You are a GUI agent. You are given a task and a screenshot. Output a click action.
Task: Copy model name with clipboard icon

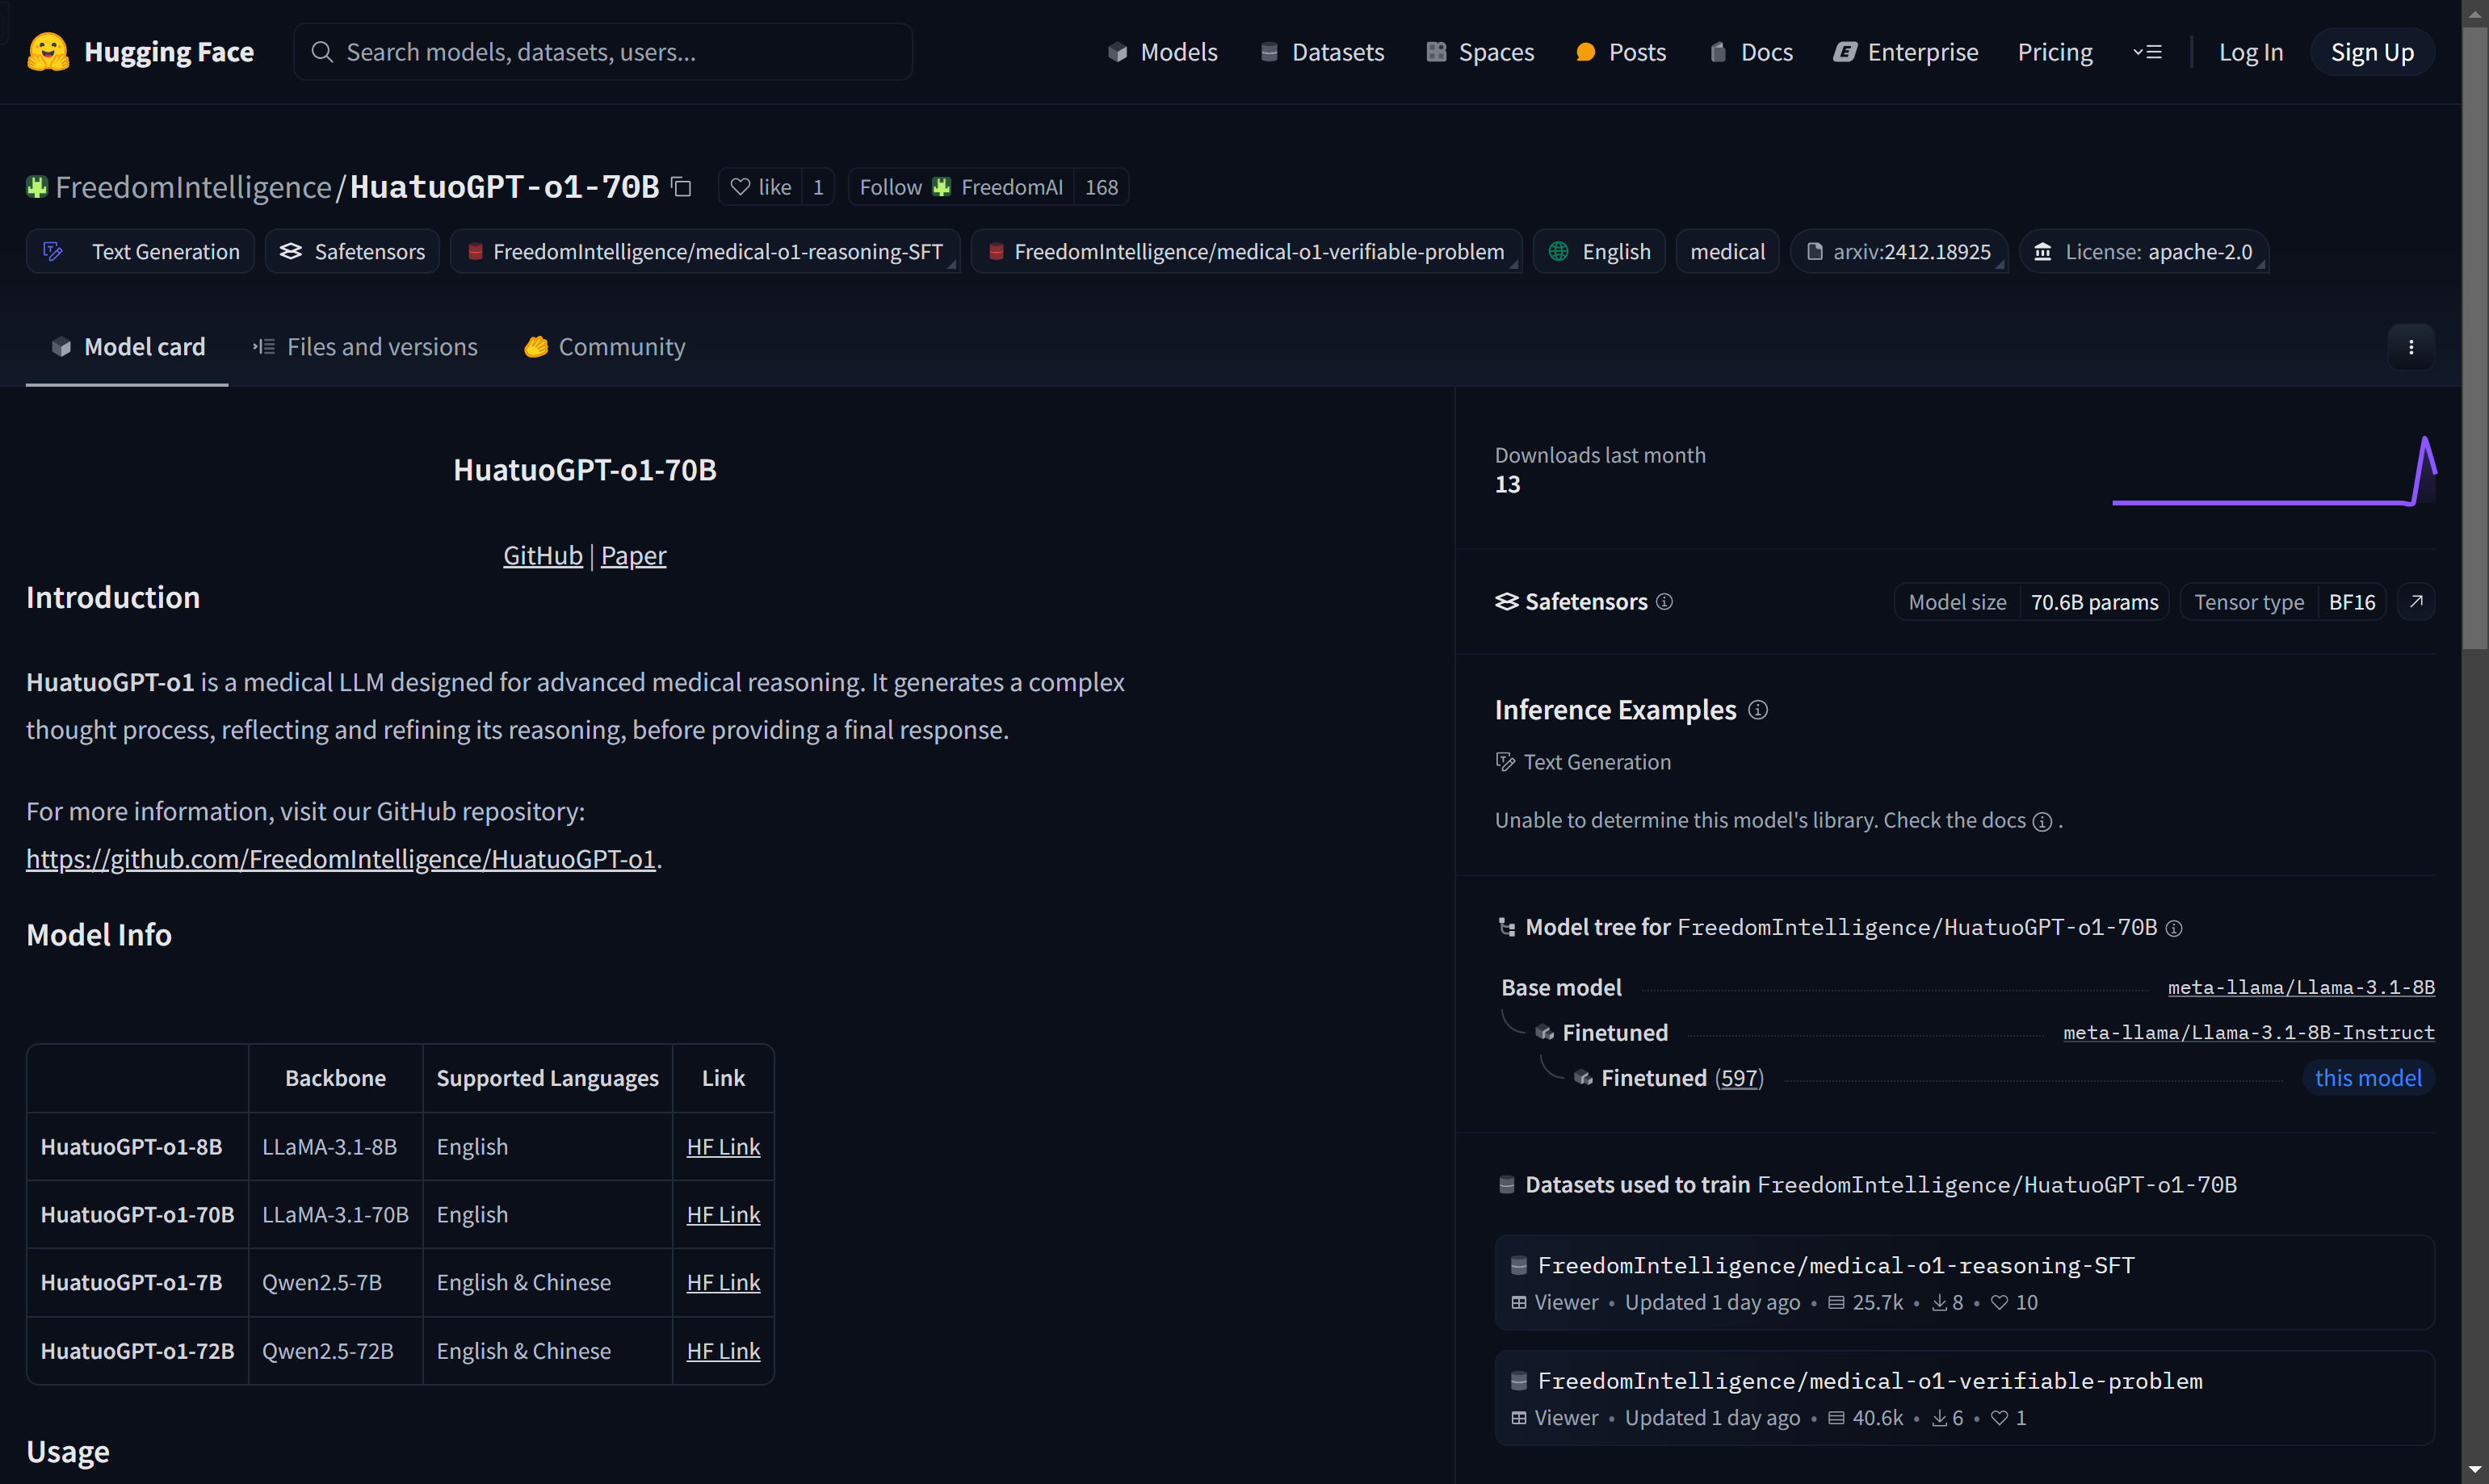[682, 187]
